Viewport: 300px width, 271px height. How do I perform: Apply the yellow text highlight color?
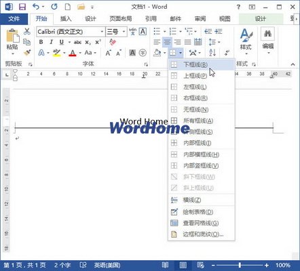click(x=56, y=53)
